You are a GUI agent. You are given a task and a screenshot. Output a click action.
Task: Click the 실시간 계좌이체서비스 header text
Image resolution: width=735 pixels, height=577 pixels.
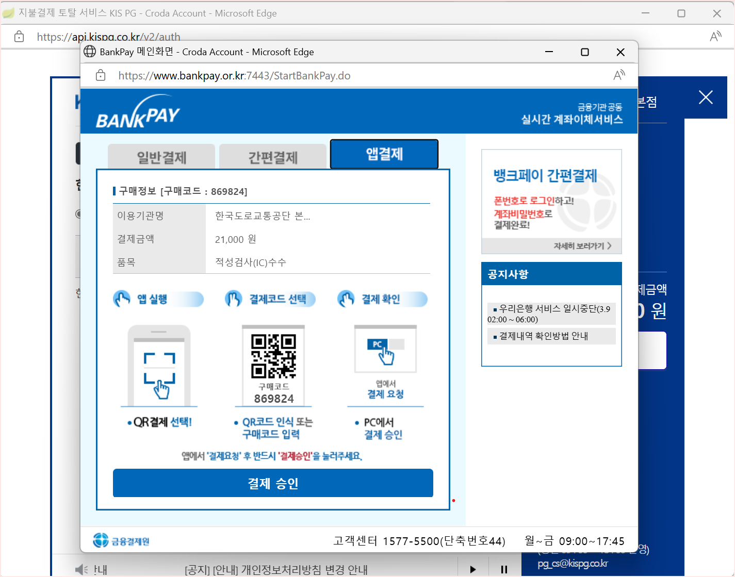point(572,119)
